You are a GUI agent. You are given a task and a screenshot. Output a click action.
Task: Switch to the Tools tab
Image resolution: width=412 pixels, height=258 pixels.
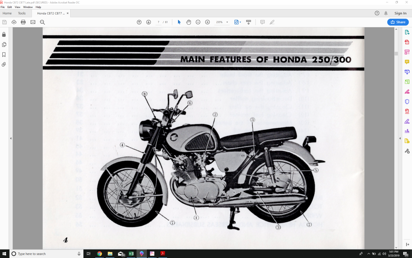(22, 13)
